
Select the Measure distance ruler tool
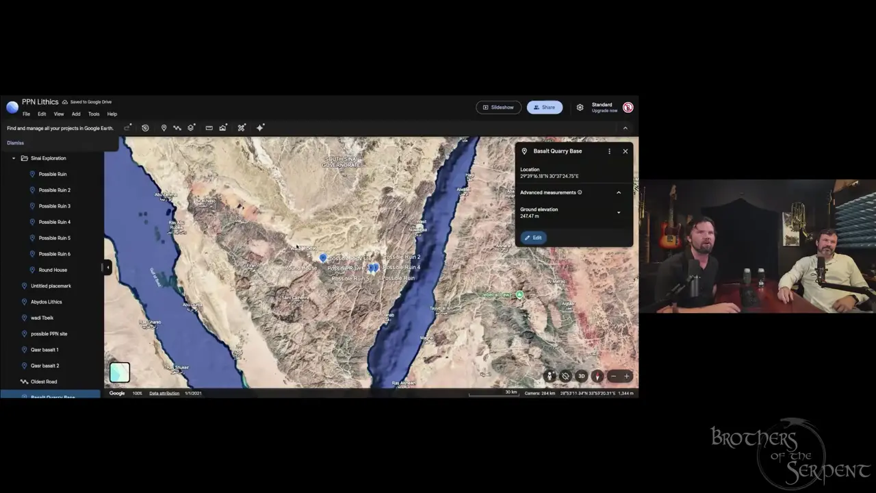click(x=209, y=127)
